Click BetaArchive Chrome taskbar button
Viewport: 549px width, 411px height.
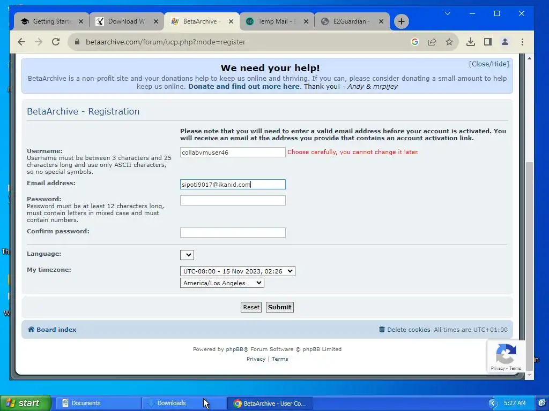(x=270, y=404)
